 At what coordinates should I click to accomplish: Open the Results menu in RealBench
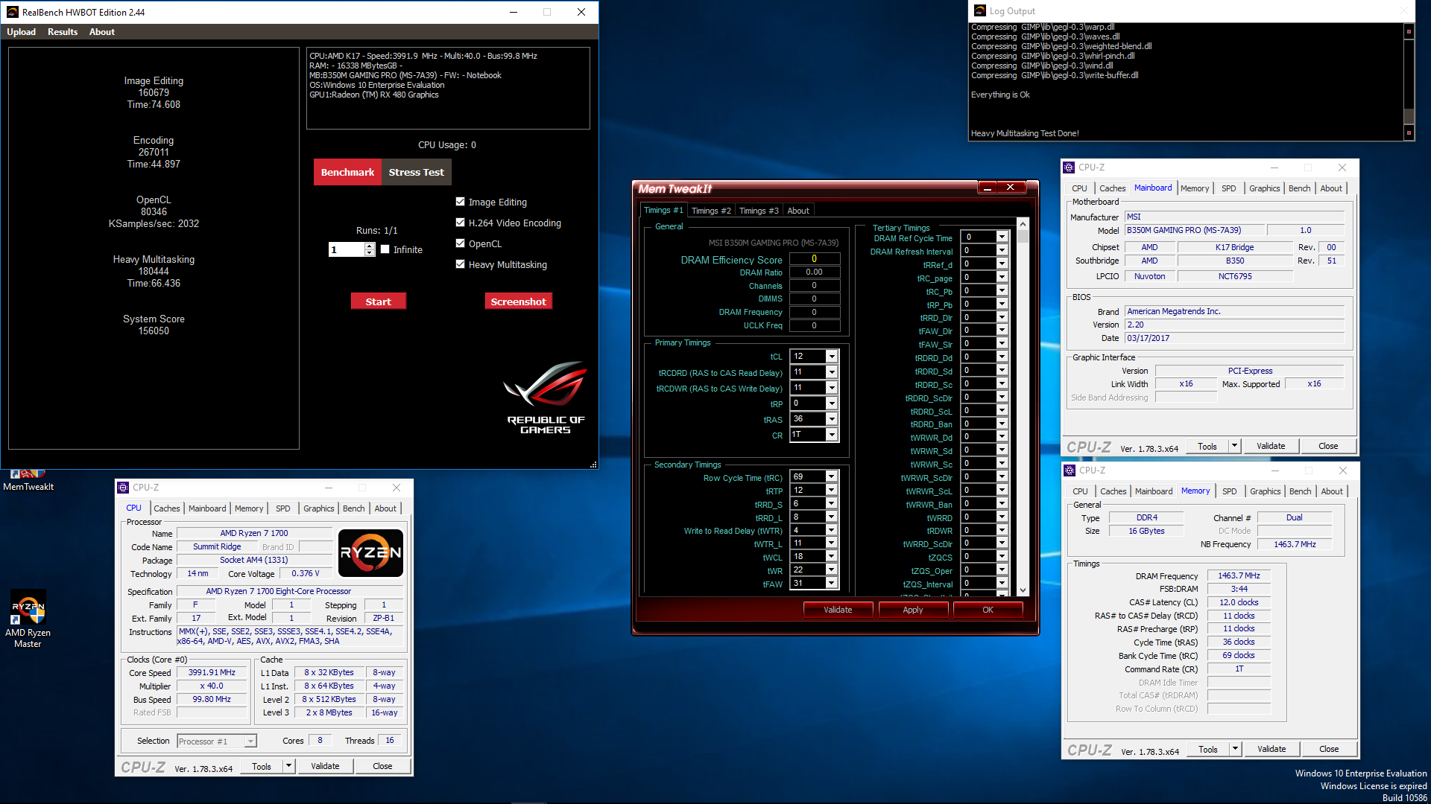tap(63, 32)
